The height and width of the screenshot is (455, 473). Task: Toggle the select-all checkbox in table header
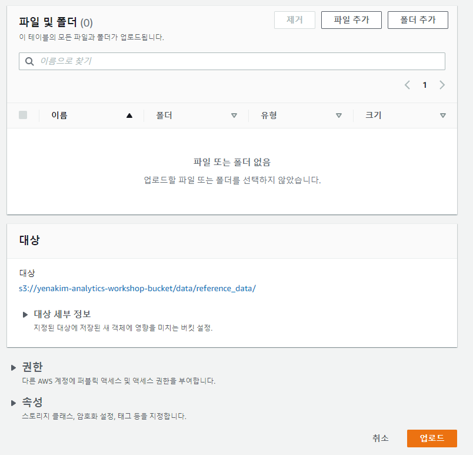click(x=23, y=115)
